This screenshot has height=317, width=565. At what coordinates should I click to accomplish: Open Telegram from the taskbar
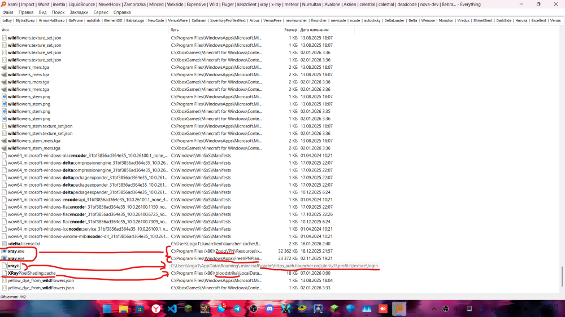coord(237,309)
